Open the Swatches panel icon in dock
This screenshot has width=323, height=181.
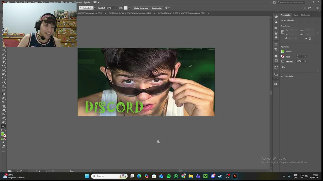276,28
